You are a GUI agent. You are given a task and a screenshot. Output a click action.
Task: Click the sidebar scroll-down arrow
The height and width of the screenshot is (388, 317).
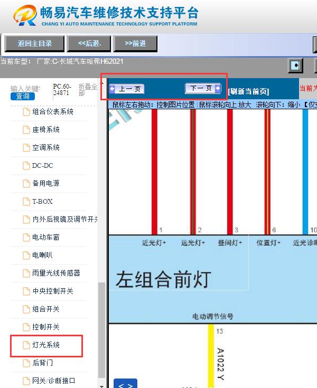click(x=101, y=386)
